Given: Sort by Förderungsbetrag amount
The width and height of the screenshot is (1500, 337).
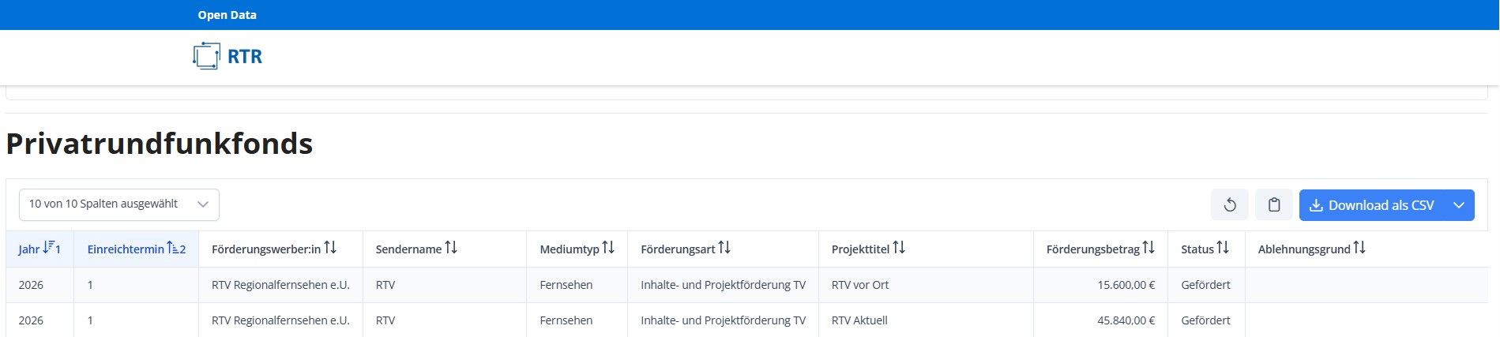Looking at the screenshot, I should pos(1148,248).
